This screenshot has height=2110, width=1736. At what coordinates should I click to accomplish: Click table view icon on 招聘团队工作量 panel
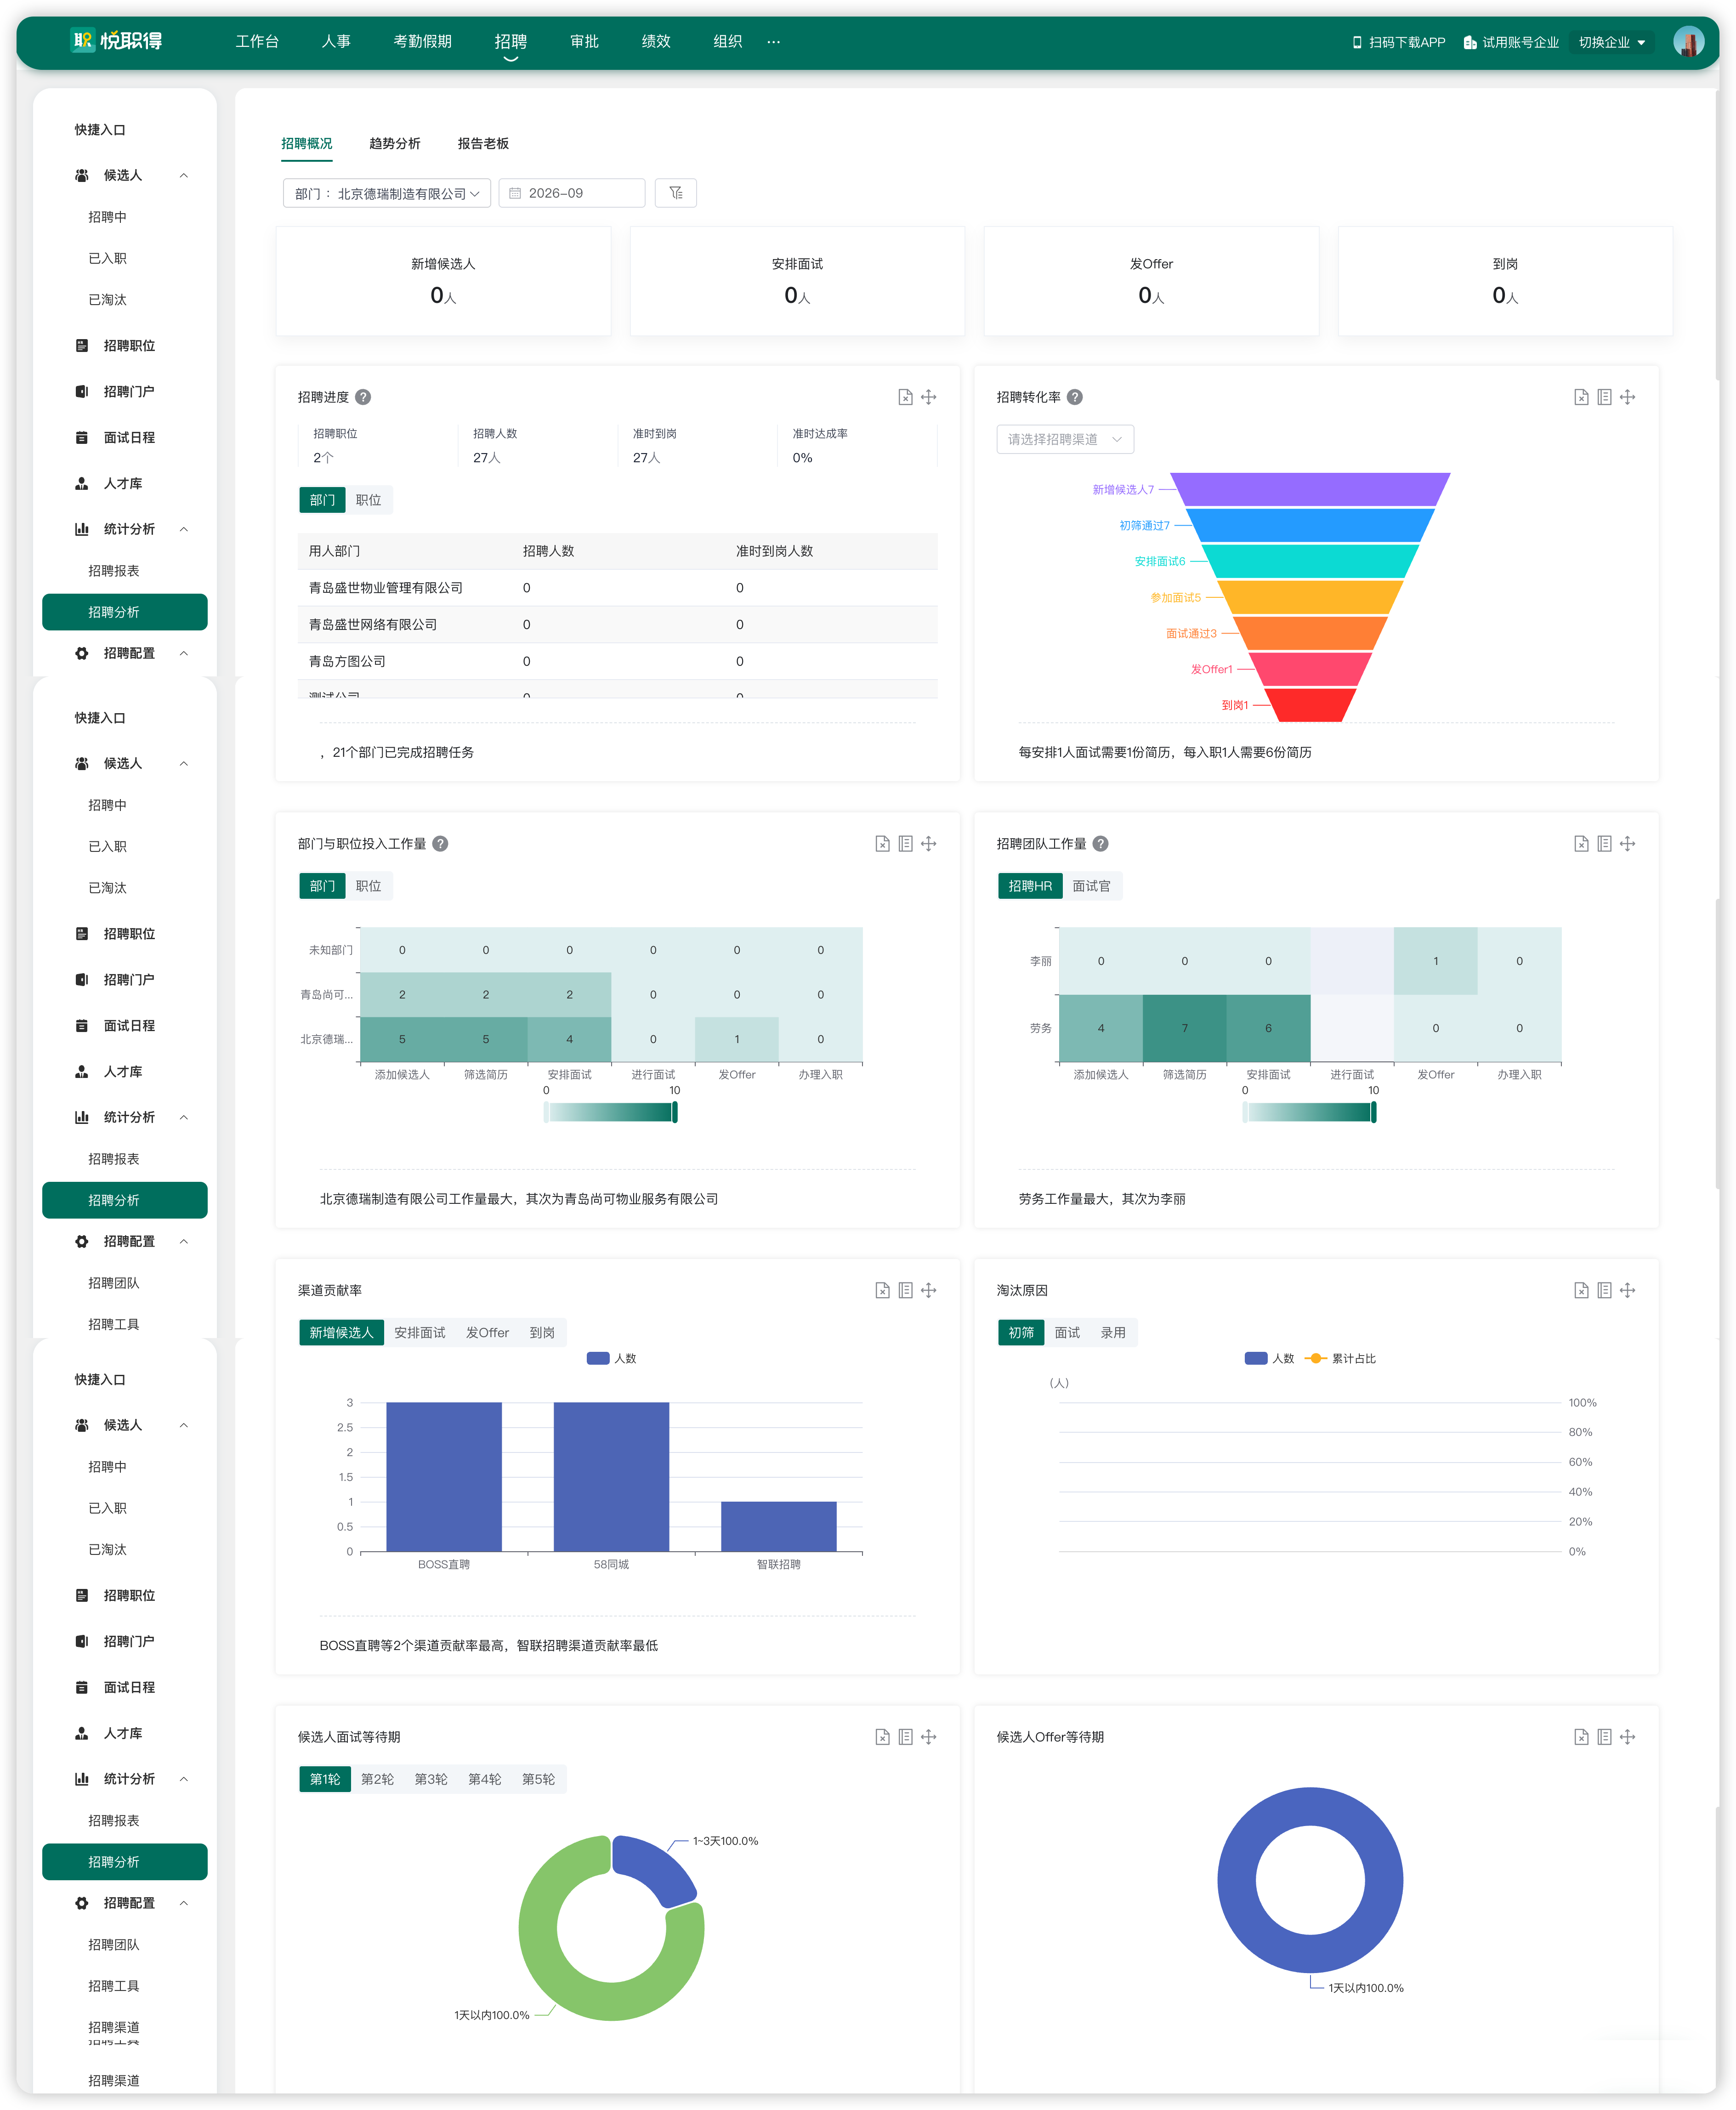click(x=1604, y=843)
